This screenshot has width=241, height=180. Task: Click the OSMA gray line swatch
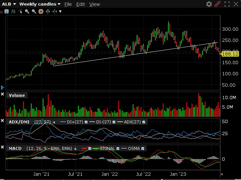[x=124, y=148]
